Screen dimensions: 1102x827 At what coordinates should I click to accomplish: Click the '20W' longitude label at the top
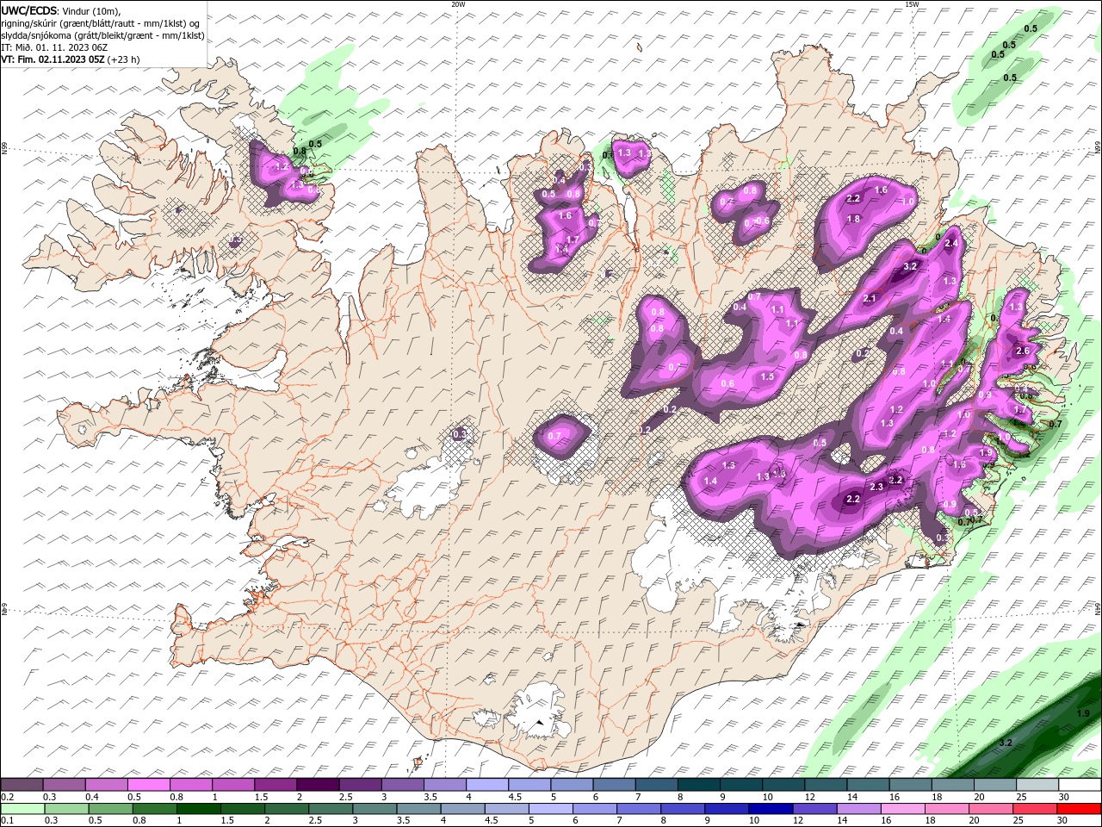pyautogui.click(x=458, y=4)
